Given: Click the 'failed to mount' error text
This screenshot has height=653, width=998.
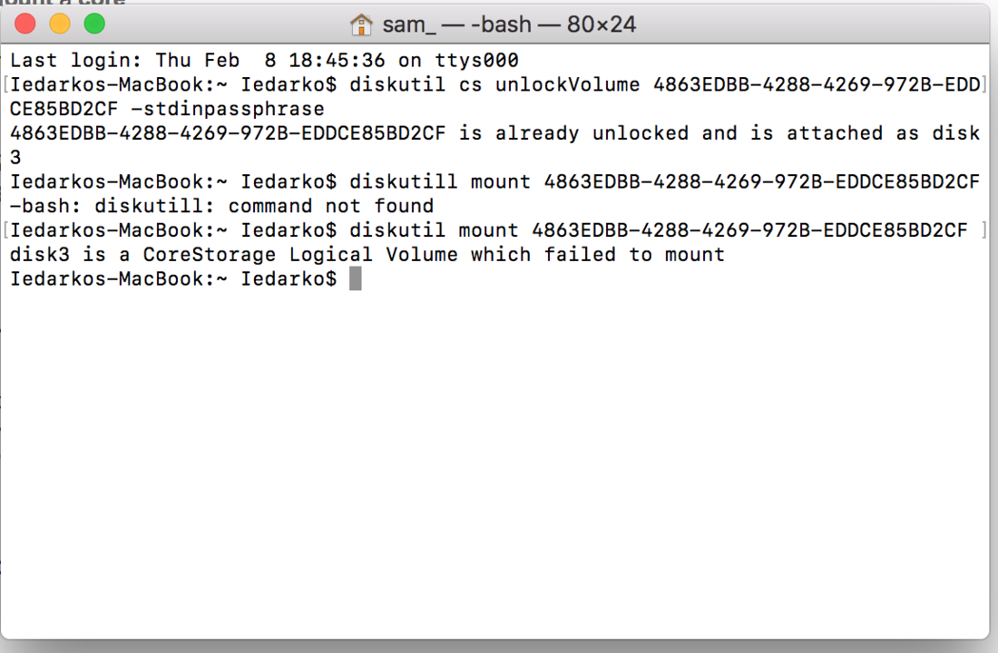Looking at the screenshot, I should pos(634,255).
